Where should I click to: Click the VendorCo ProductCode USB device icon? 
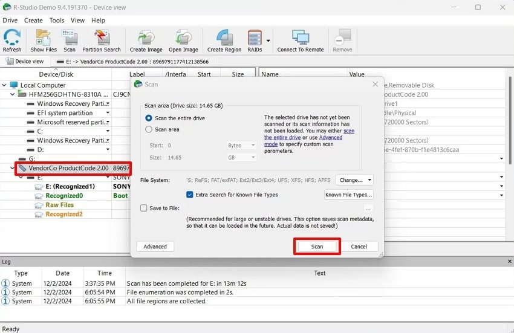(22, 168)
